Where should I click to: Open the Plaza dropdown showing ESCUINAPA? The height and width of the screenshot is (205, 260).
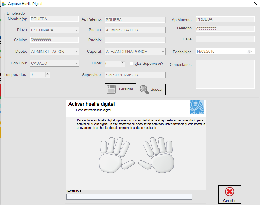(76, 30)
